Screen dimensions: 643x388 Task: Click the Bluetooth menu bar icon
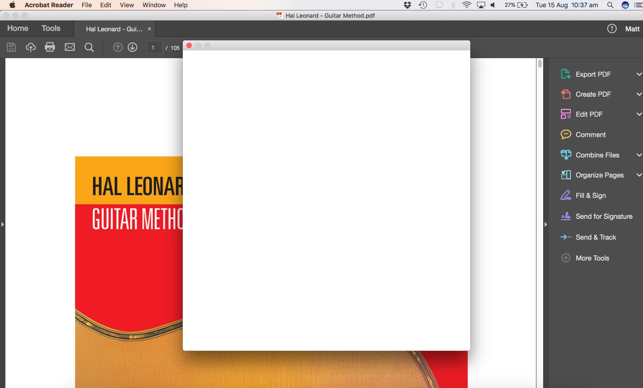(453, 5)
